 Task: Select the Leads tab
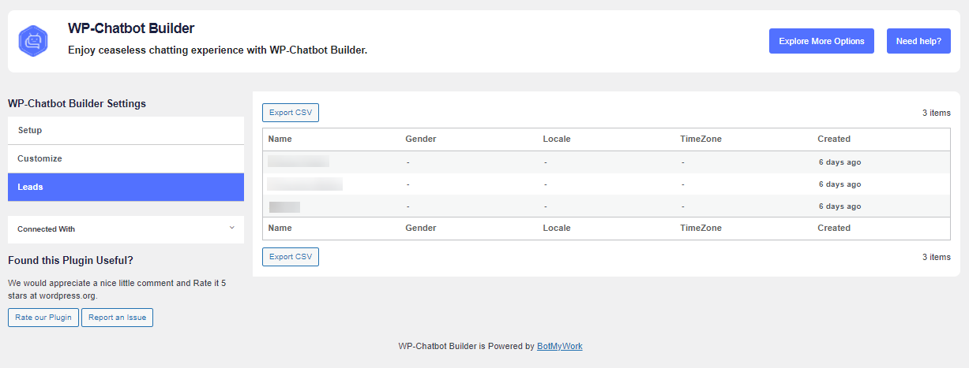pos(126,187)
